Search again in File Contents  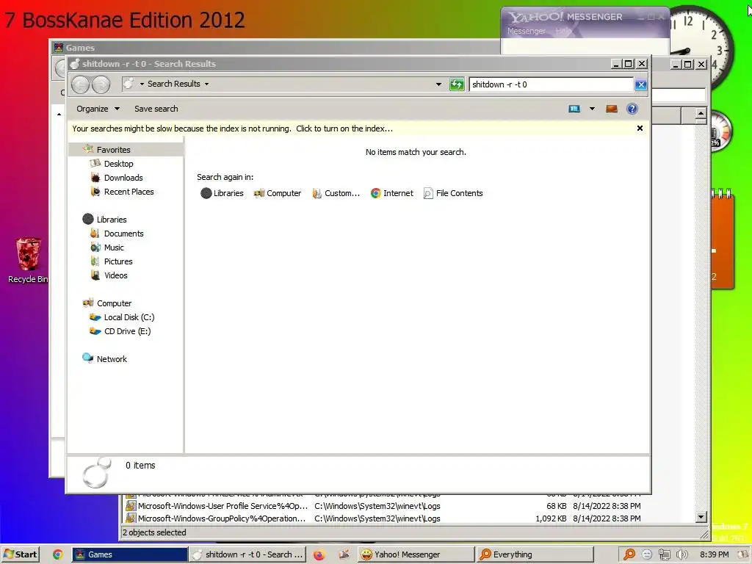coord(453,193)
